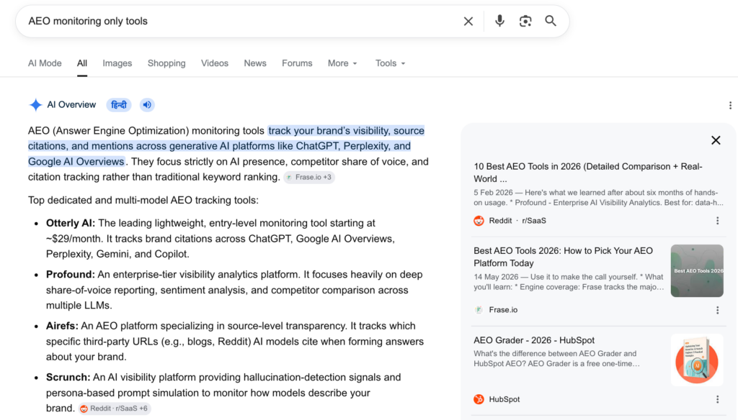Start voice search with the microphone icon
The image size is (738, 420).
tap(499, 21)
